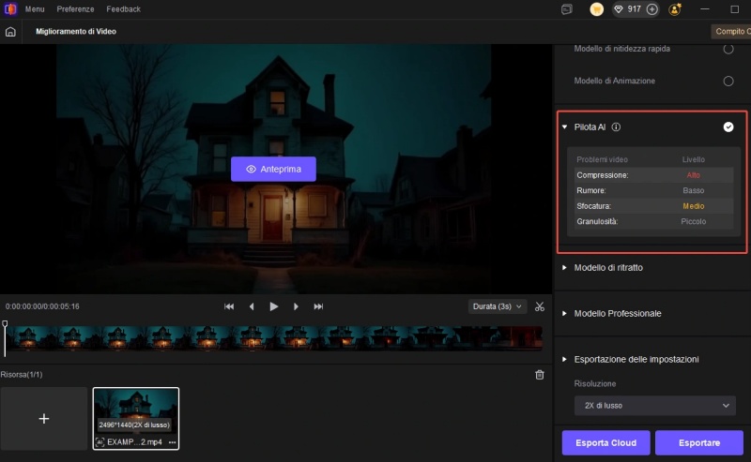This screenshot has width=751, height=462.
Task: Open the Preferenze menu
Action: [75, 9]
